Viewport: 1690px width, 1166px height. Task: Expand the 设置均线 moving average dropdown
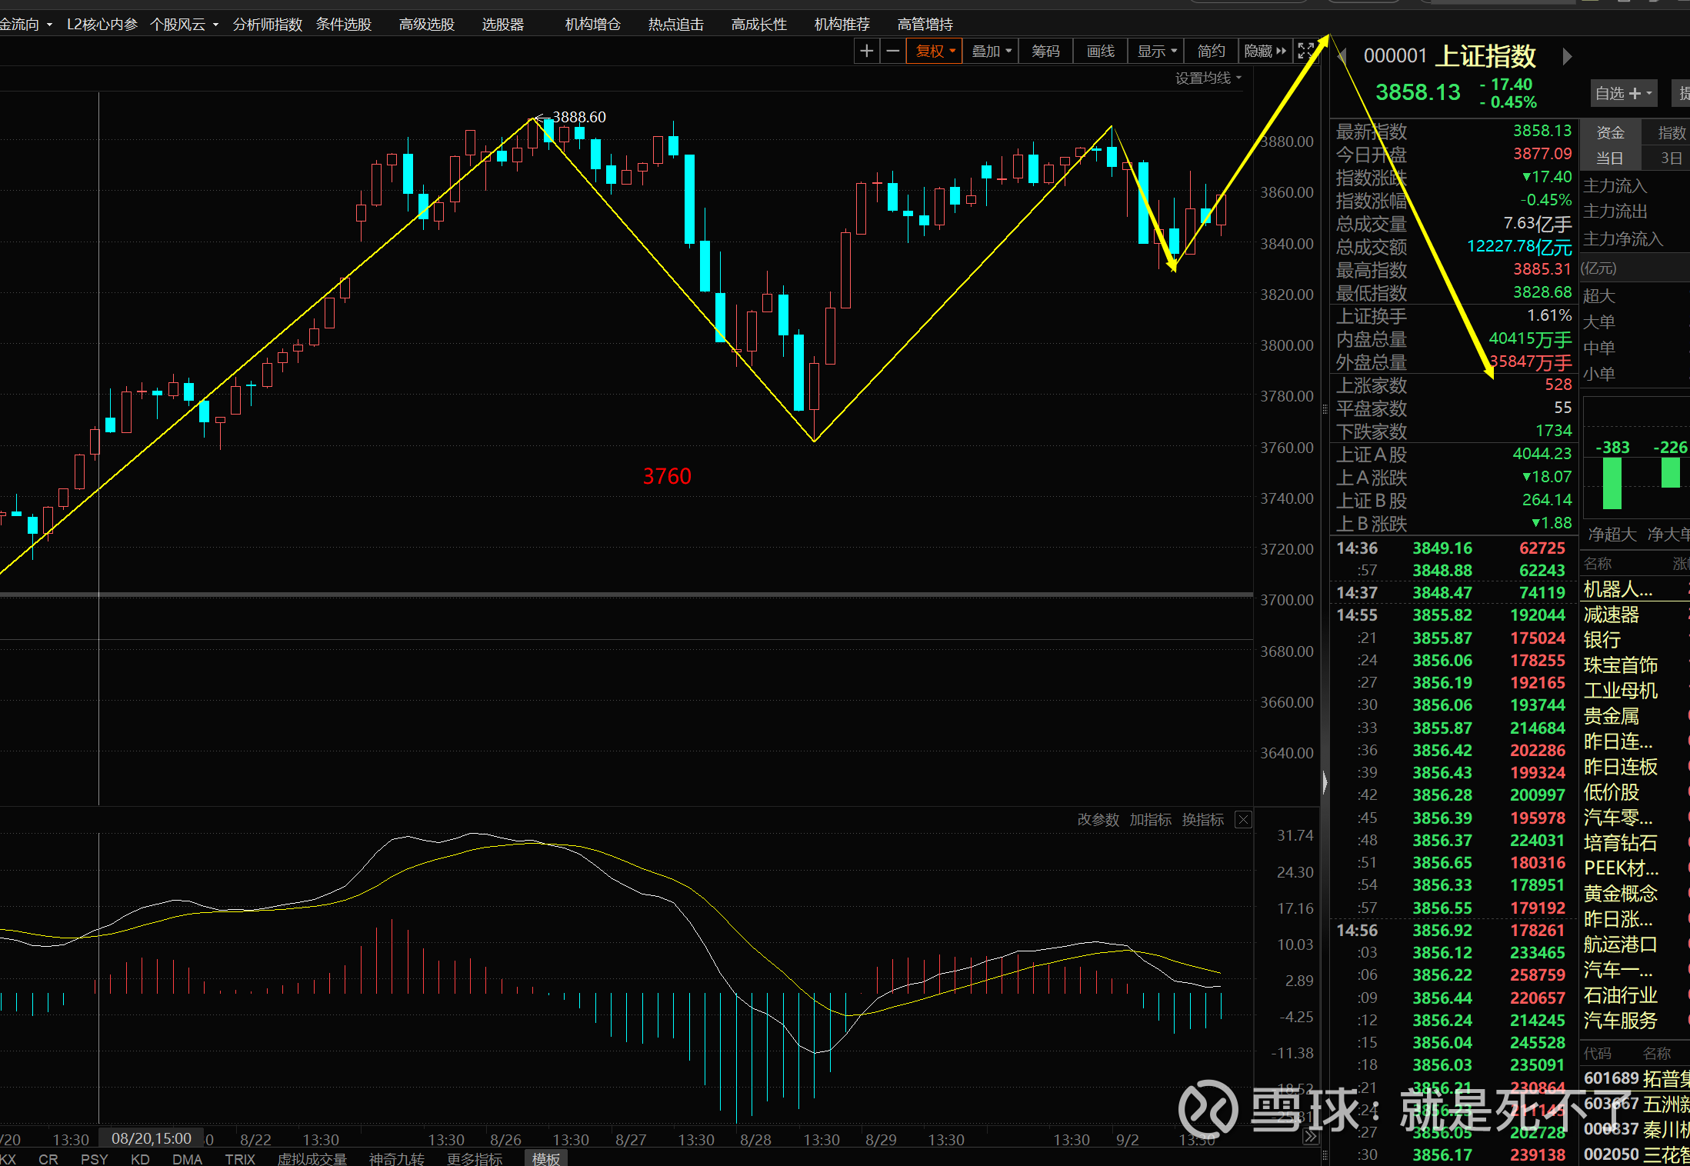coord(1208,78)
